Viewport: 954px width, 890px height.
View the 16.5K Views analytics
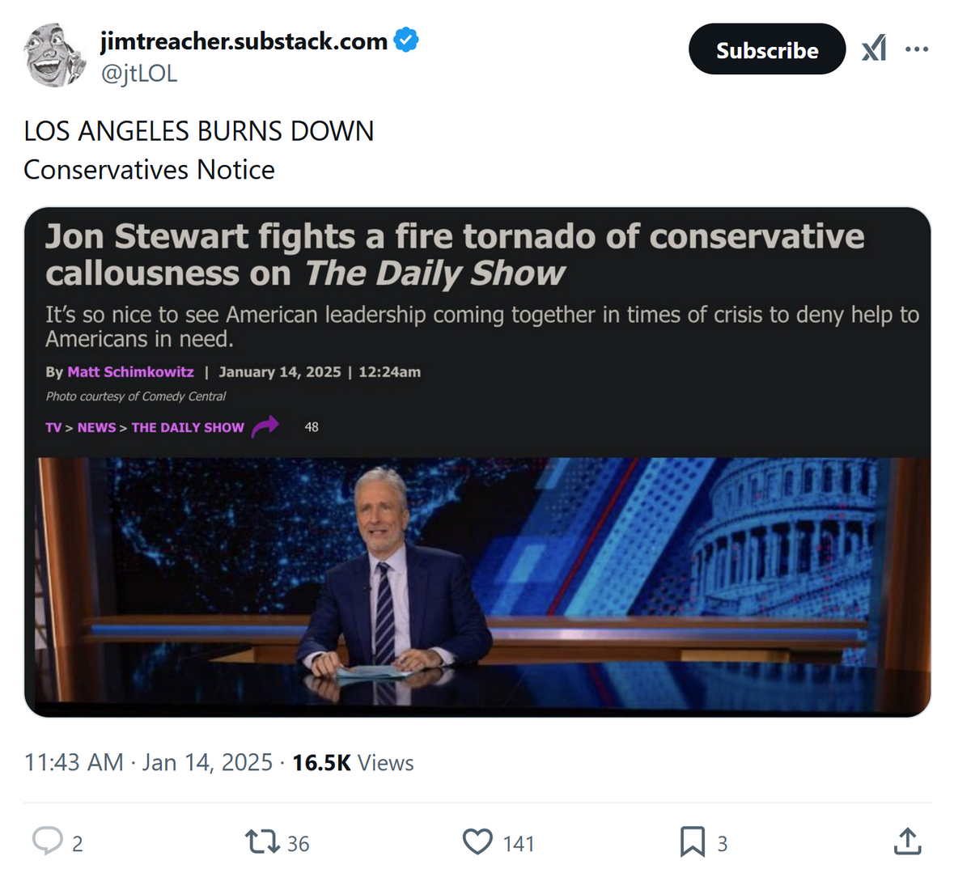353,762
